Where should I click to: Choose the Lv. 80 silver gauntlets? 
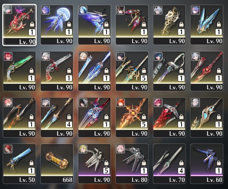(x=132, y=163)
